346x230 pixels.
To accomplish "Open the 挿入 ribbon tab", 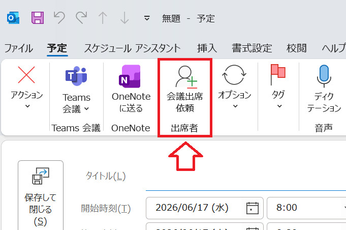I will (x=207, y=48).
